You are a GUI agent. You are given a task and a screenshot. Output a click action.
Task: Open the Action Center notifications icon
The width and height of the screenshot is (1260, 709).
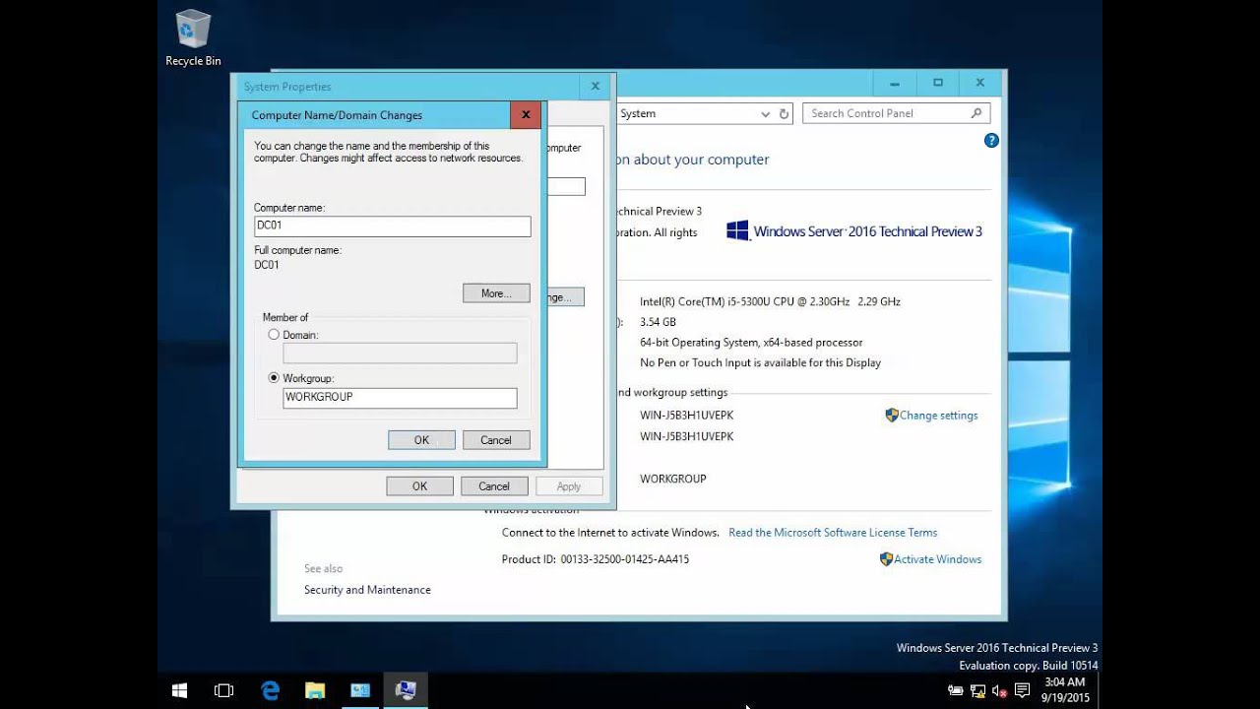(x=1022, y=691)
